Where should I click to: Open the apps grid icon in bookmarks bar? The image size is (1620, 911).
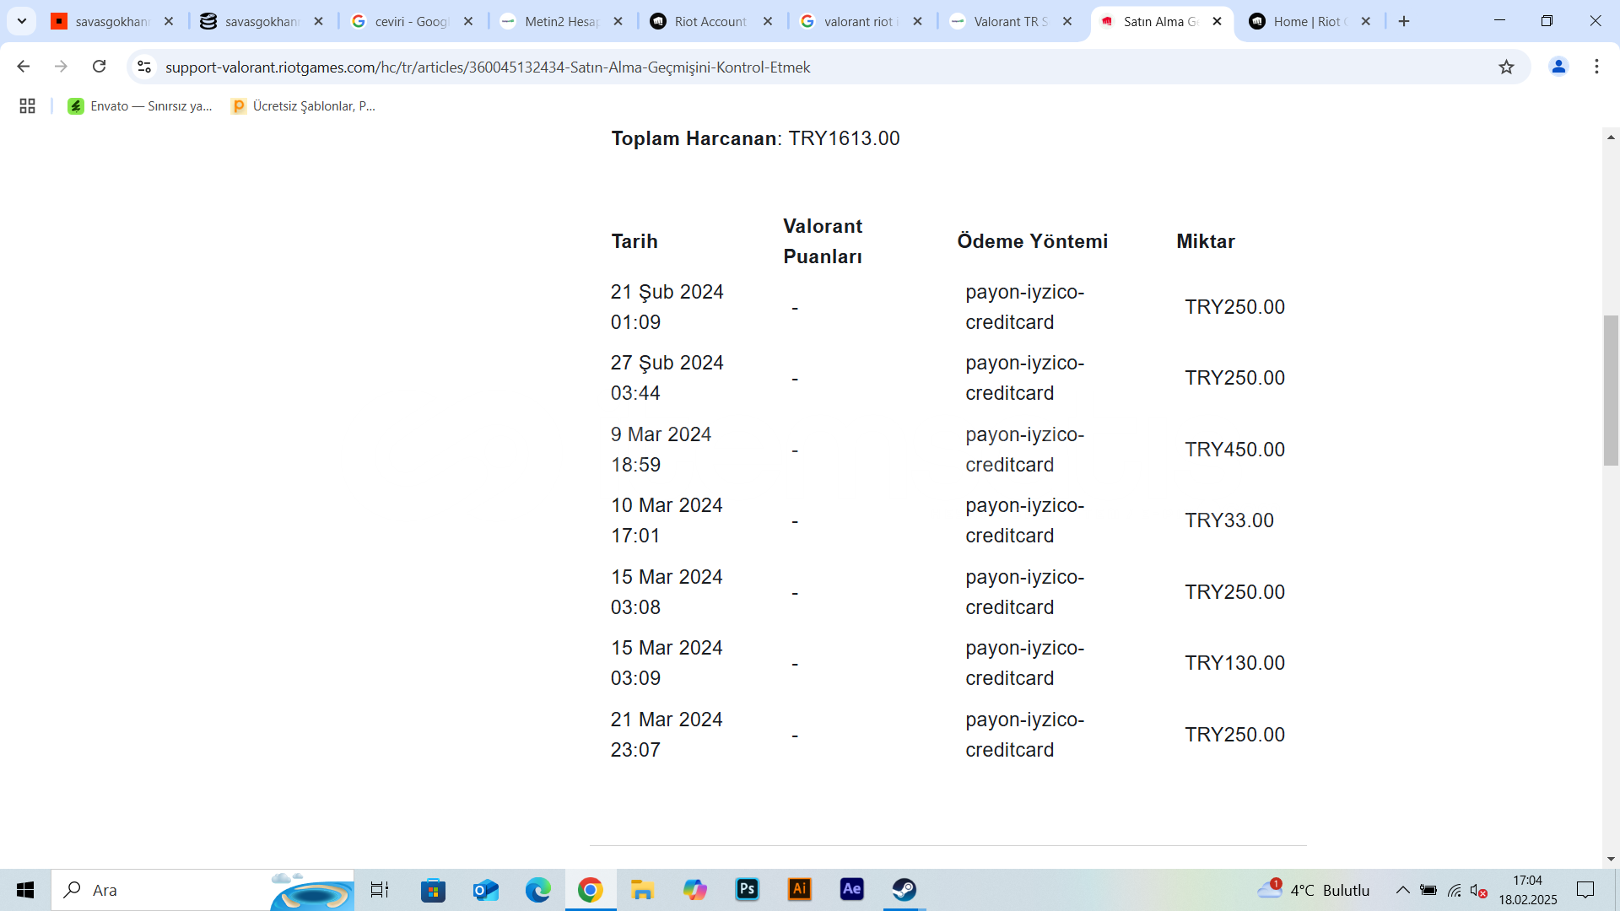click(x=27, y=105)
